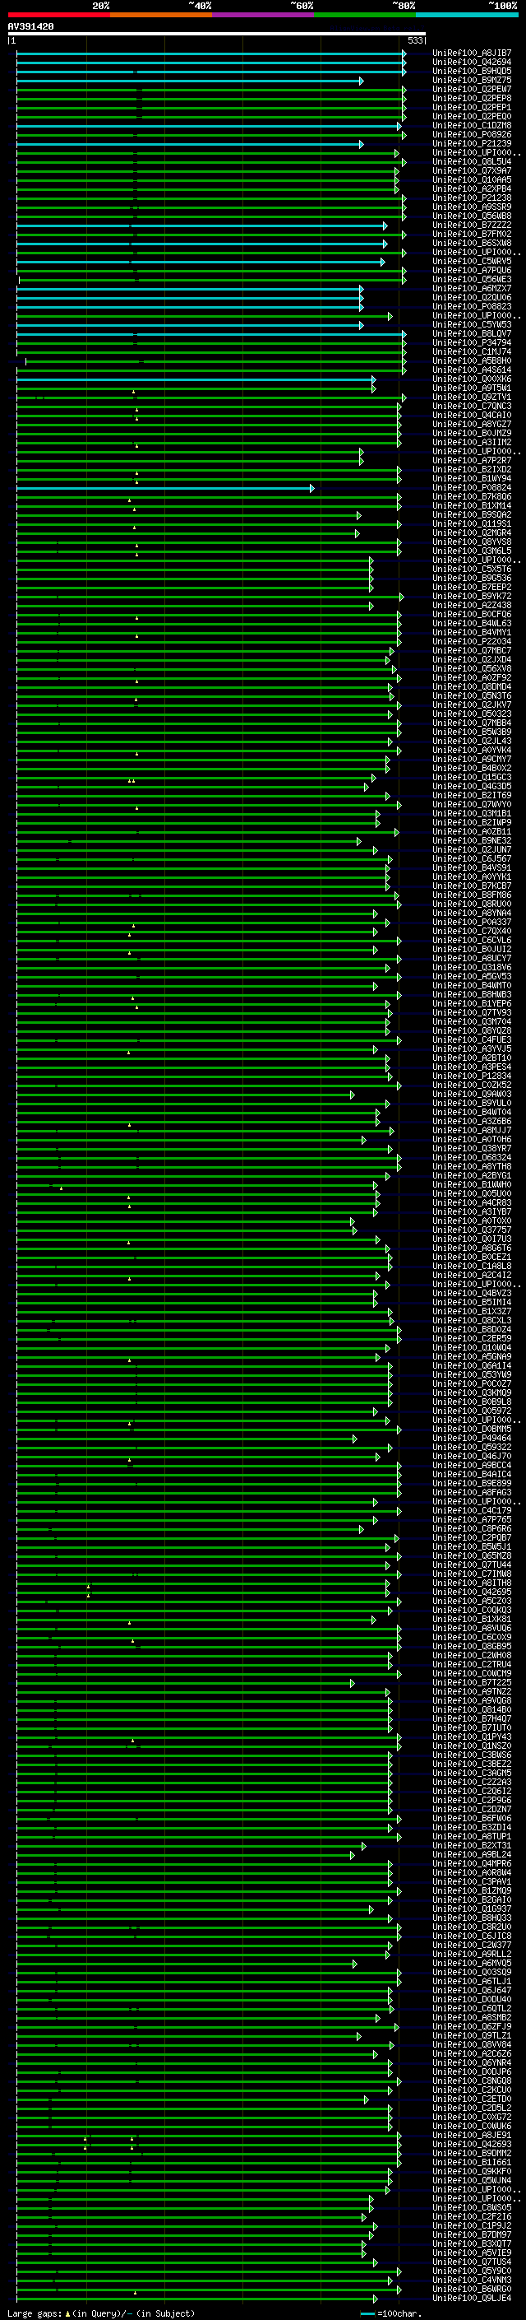Select label UniRef100_Q37757
526x2320 pixels.
coord(472,1230)
